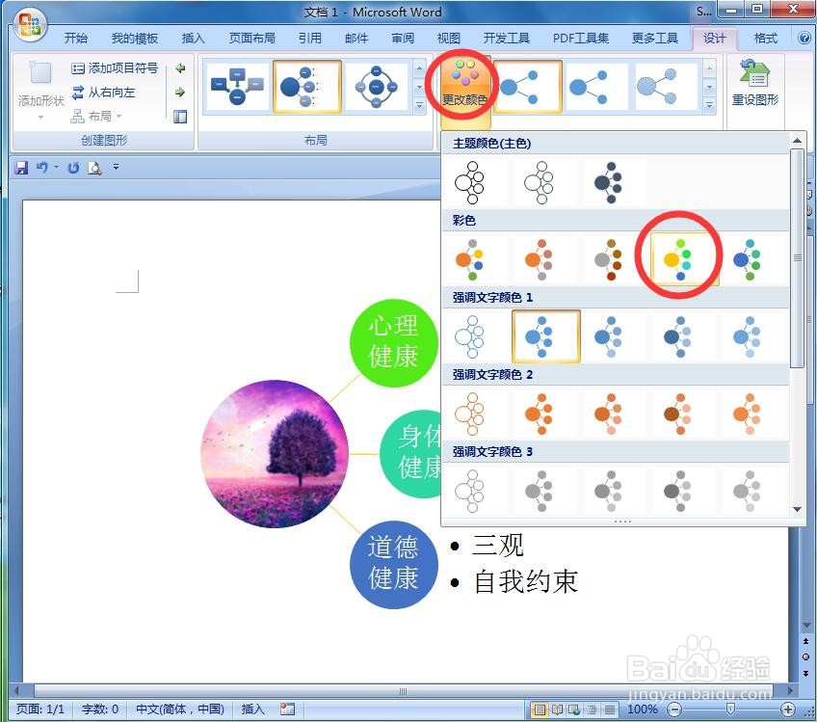Choose the first orange outline swatch in 强调文字颜色 2

[x=470, y=414]
